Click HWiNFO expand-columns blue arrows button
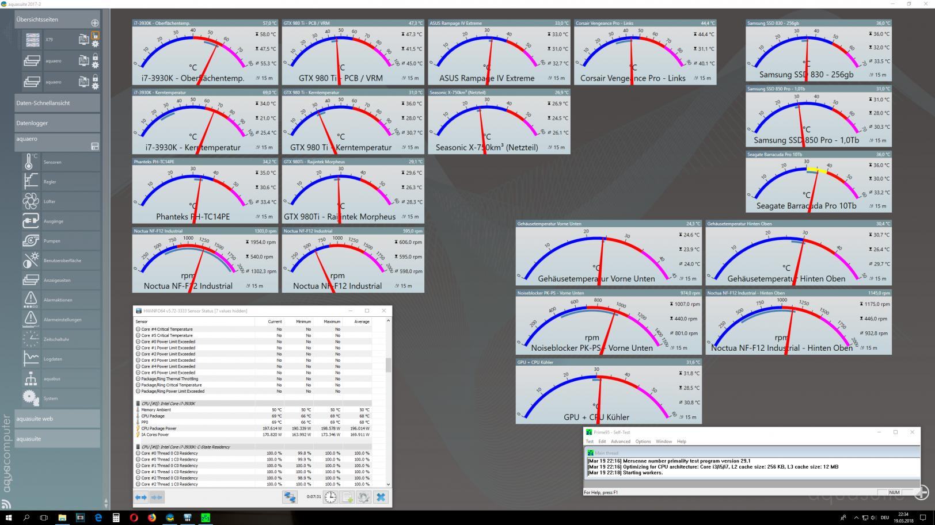The height and width of the screenshot is (525, 935). click(141, 497)
